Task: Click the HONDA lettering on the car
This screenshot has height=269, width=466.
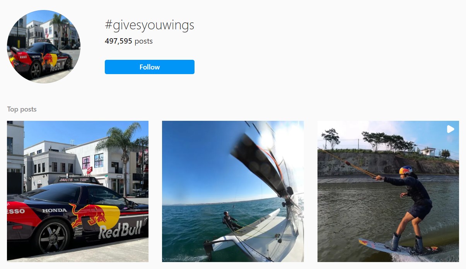Action: (x=54, y=210)
